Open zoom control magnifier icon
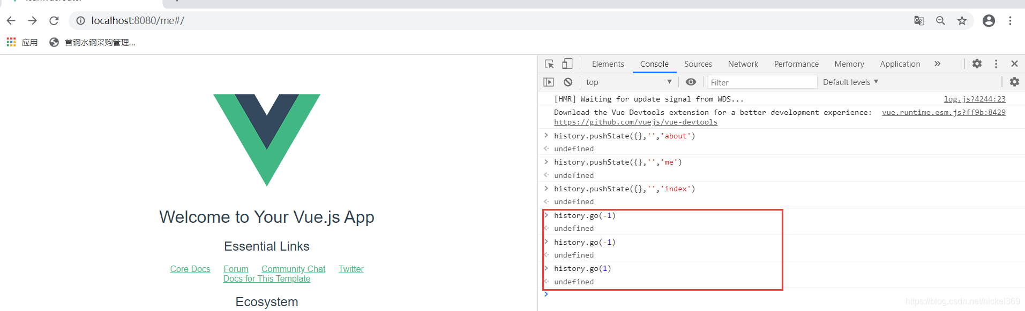The height and width of the screenshot is (311, 1025). click(x=940, y=20)
